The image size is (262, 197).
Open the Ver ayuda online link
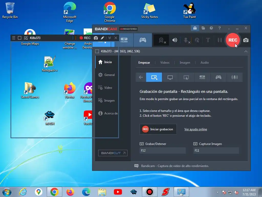pos(196,129)
